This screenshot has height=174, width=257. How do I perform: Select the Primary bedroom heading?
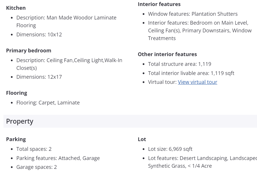click(29, 51)
